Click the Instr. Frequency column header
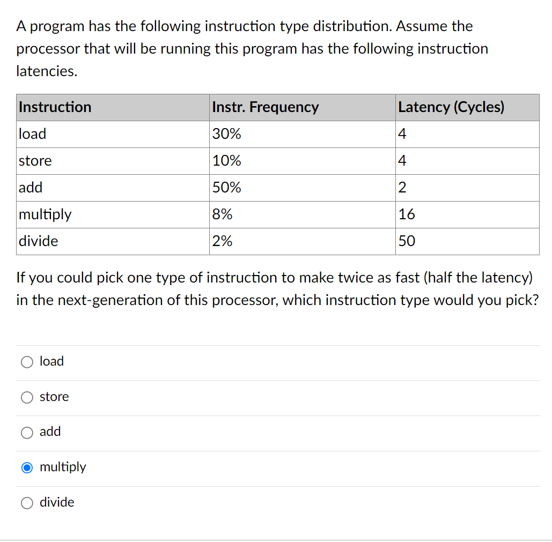This screenshot has width=552, height=542. pos(266,107)
